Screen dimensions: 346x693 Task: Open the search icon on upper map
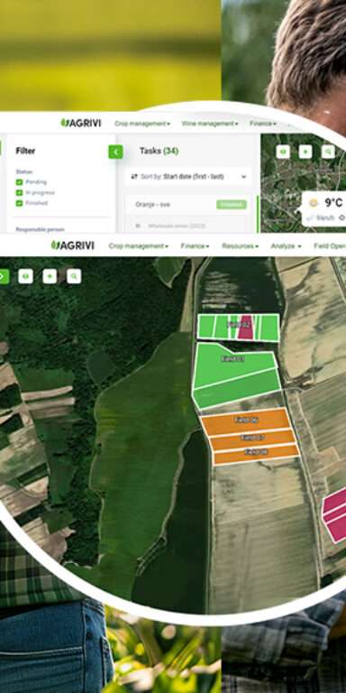coord(328,152)
